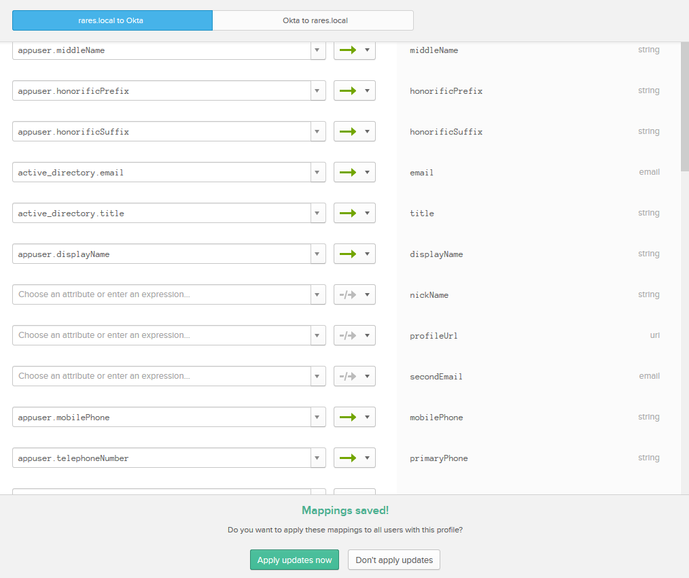Screen dimensions: 689x578
Task: Open the active_directory.title attribute dropdown
Action: [317, 214]
